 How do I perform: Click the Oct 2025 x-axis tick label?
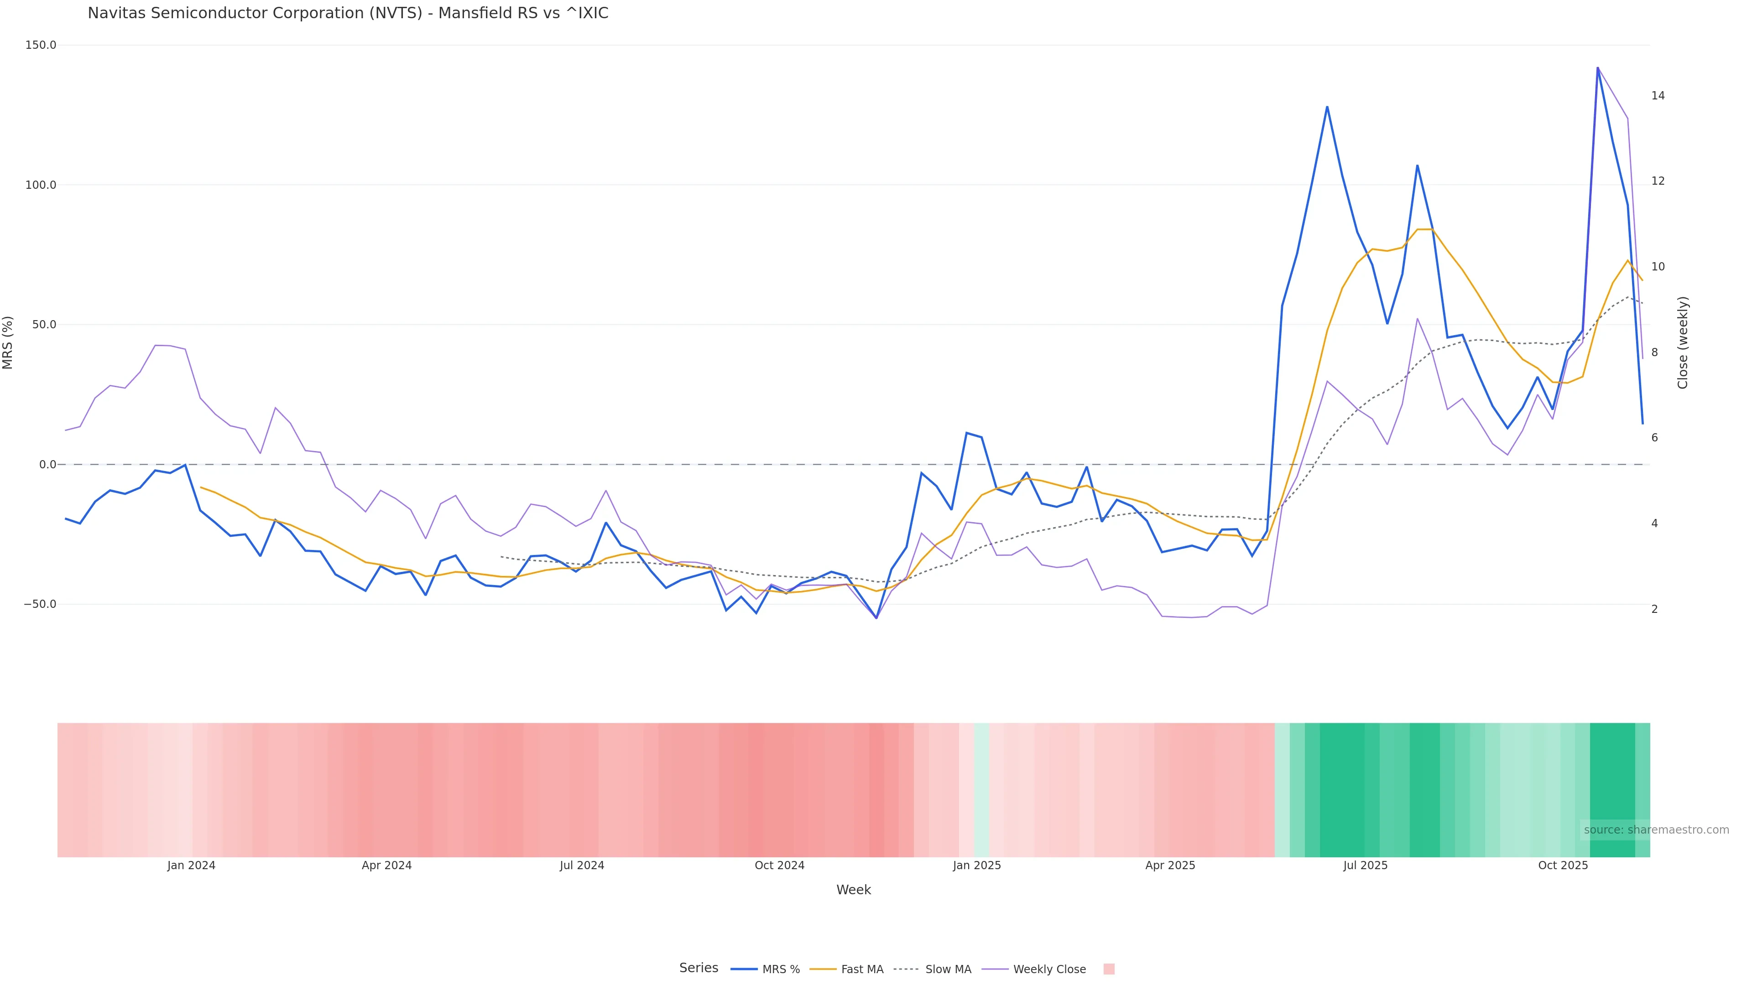click(x=1563, y=866)
